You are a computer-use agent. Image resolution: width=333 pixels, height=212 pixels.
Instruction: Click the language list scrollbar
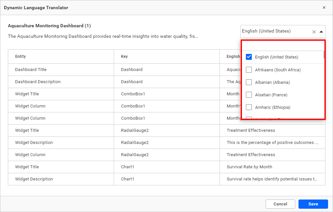[x=324, y=55]
